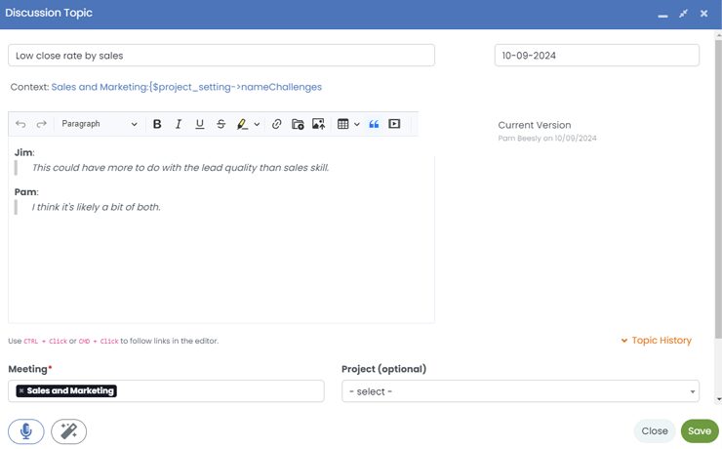Toggle italic formatting

pyautogui.click(x=179, y=124)
